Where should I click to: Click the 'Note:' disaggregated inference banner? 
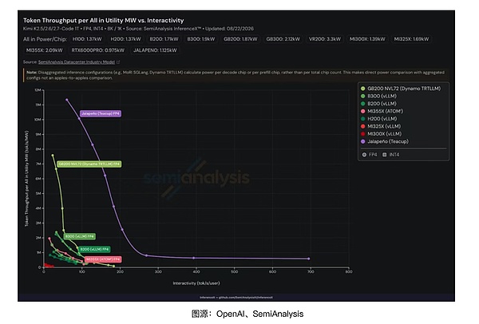pos(236,75)
